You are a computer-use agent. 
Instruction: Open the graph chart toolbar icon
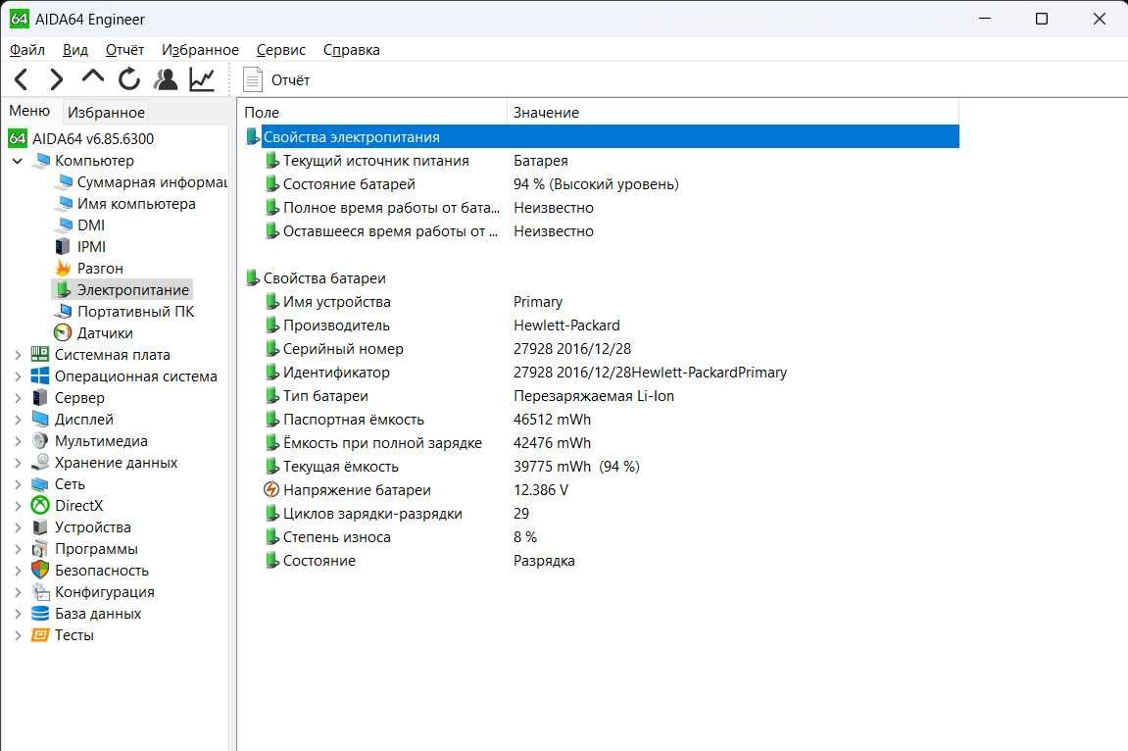202,79
